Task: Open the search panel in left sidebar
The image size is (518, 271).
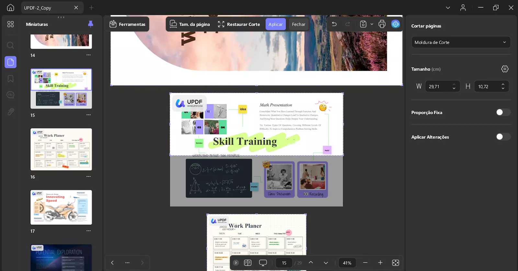Action: 10,45
